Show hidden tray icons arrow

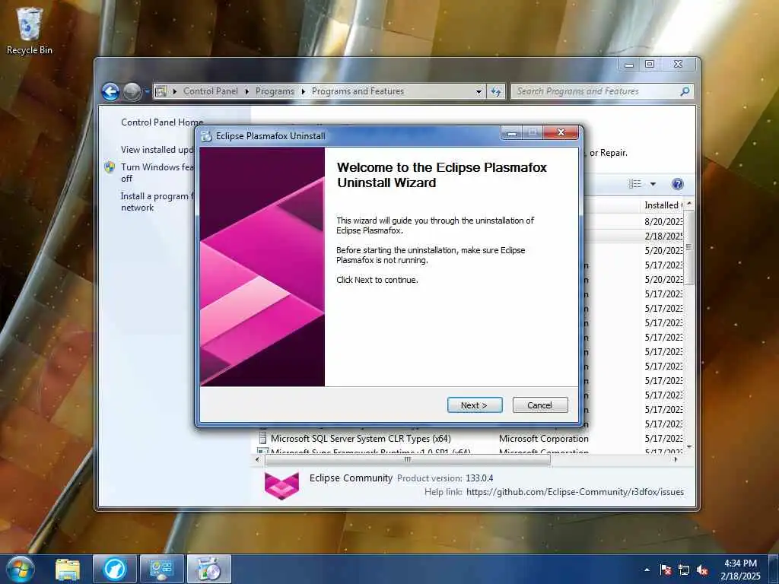[x=647, y=570]
